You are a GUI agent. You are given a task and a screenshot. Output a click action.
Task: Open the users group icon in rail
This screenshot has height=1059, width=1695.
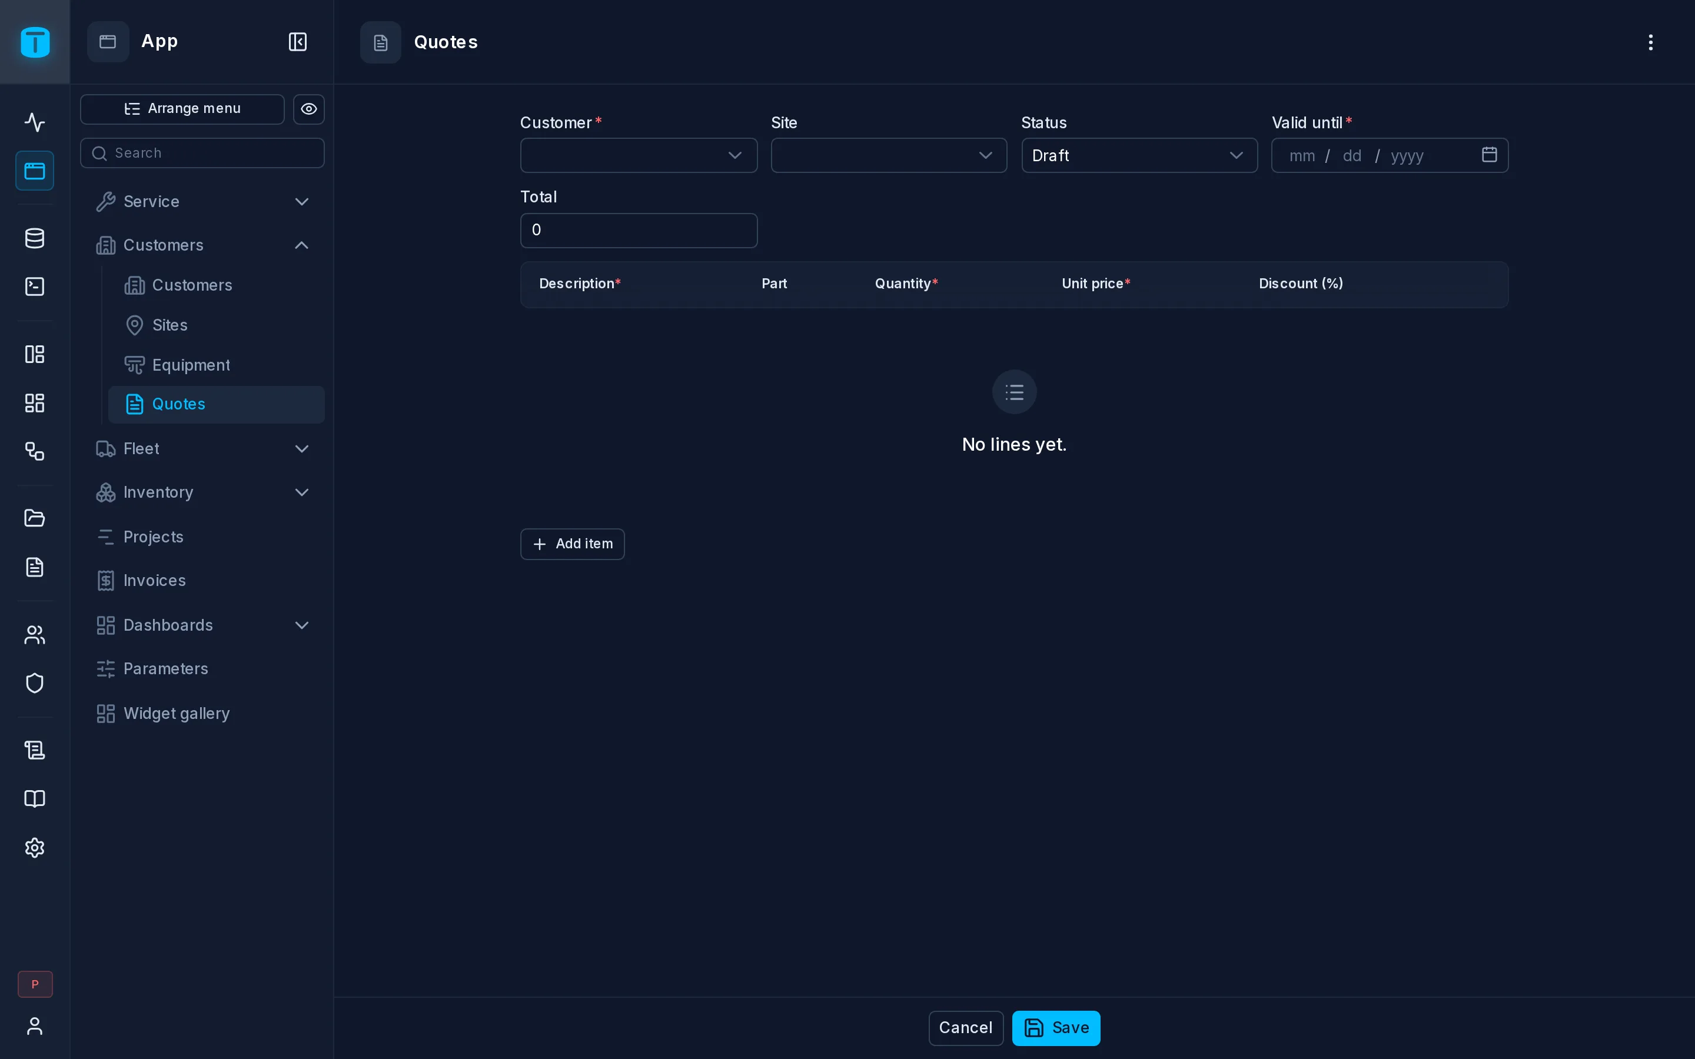[35, 635]
